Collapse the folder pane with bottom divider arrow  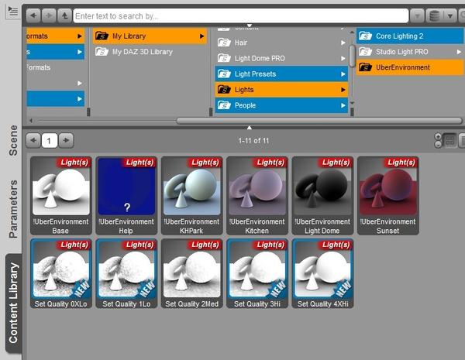tap(250, 128)
